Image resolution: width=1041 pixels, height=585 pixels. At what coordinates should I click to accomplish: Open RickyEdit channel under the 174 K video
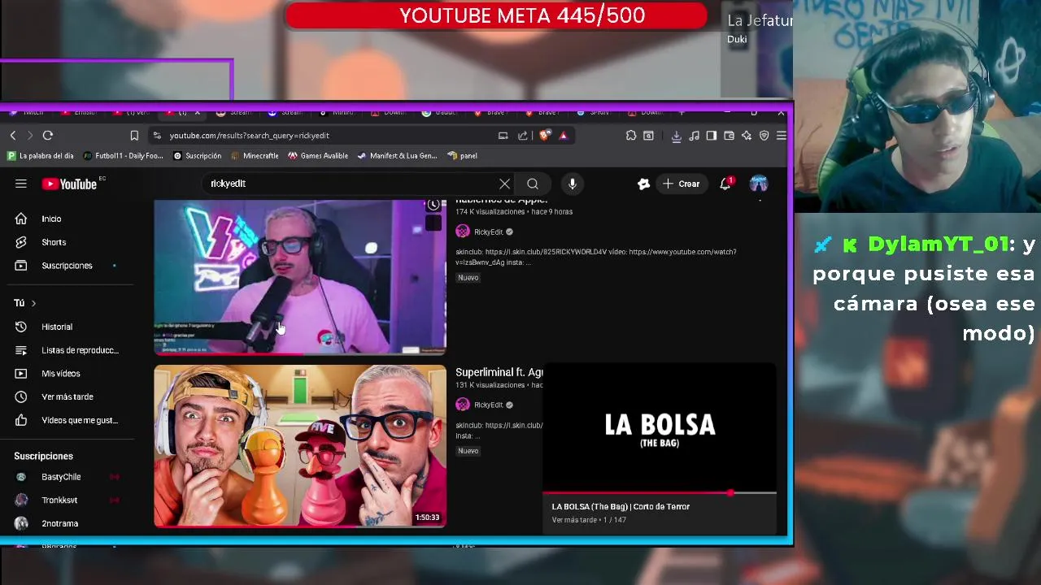coord(488,232)
